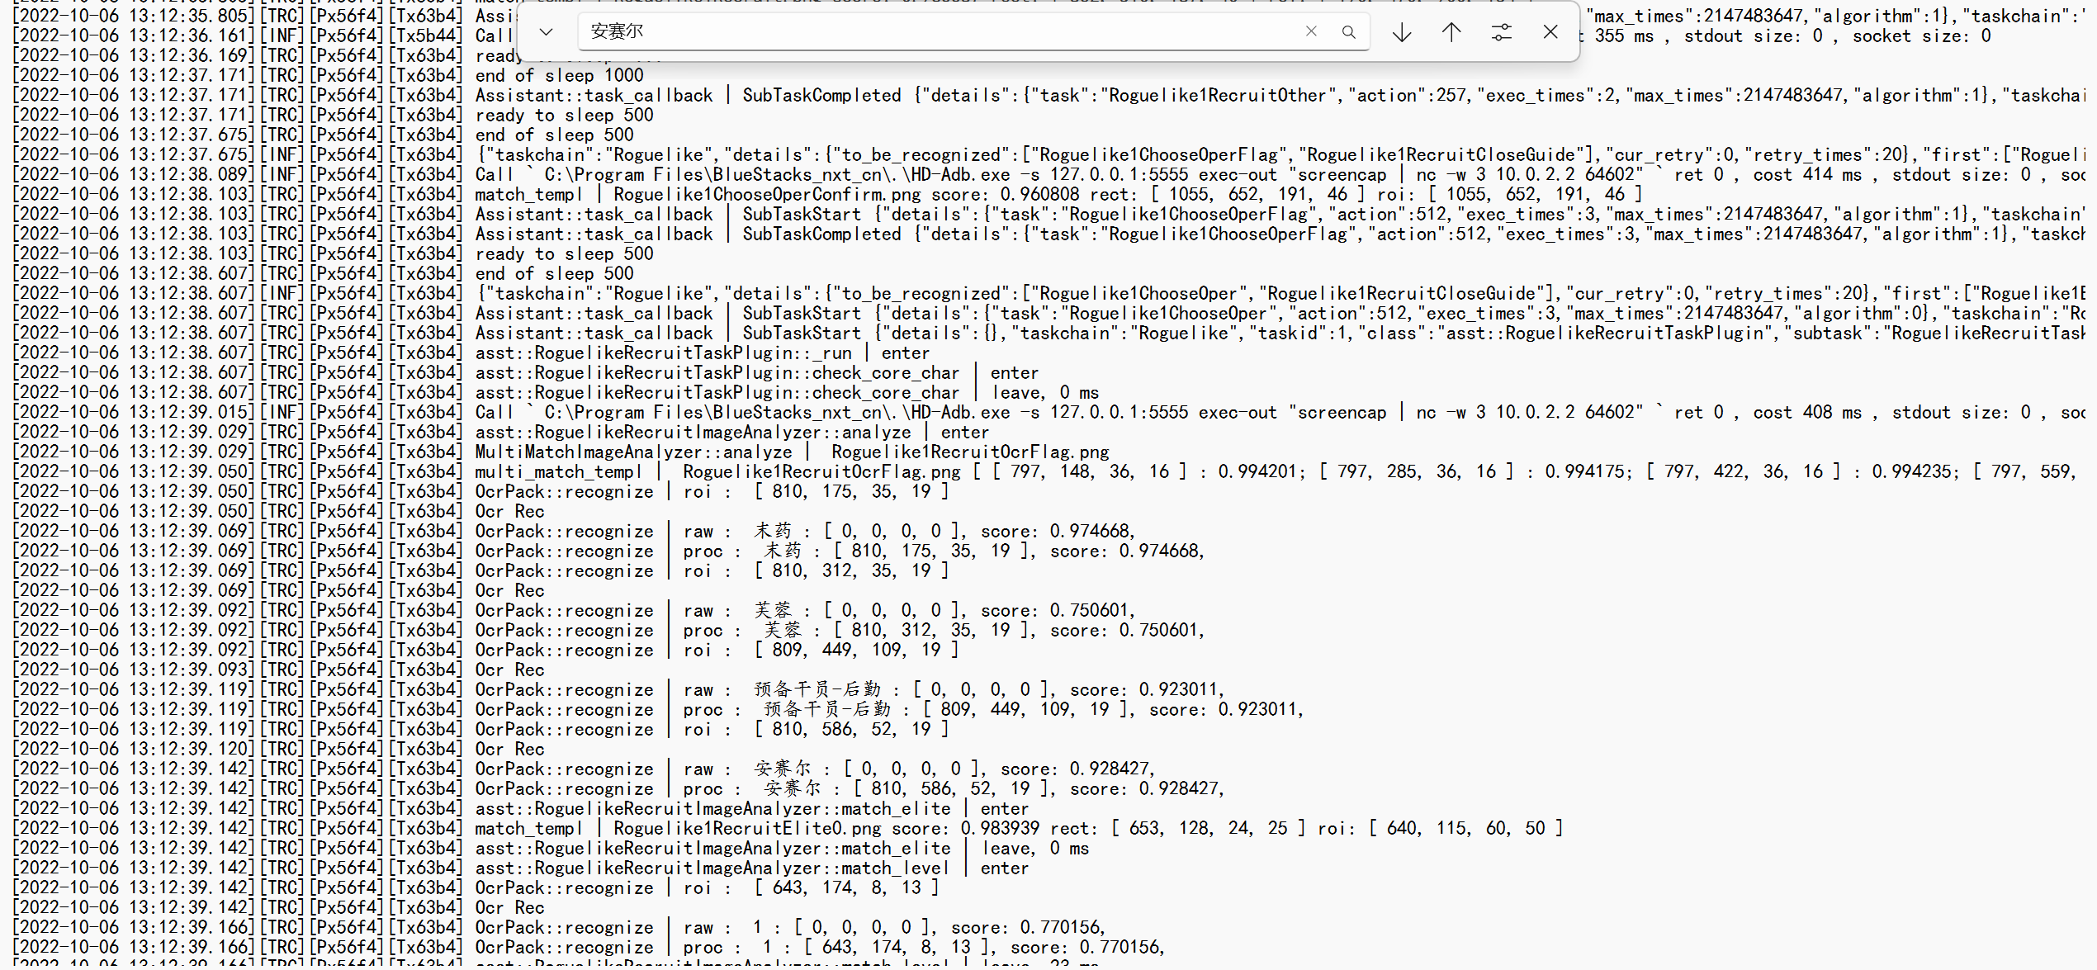The height and width of the screenshot is (970, 2097).
Task: Click the search field containing 安赛尔
Action: pyautogui.click(x=933, y=32)
